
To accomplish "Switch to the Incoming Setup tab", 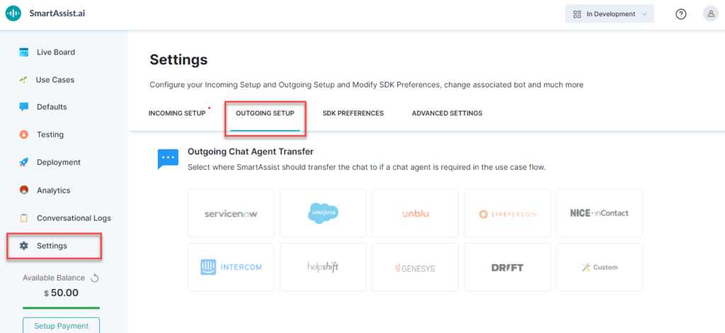I will (177, 113).
